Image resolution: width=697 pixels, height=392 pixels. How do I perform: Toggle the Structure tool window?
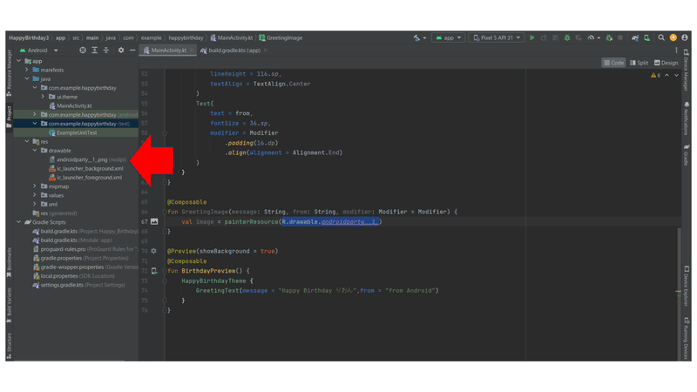9,346
